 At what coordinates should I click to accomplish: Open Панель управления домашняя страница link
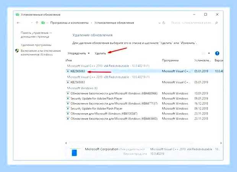[x=36, y=35]
